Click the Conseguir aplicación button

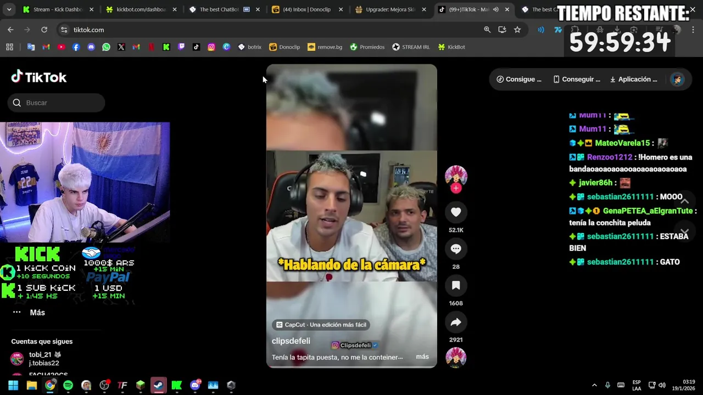pyautogui.click(x=577, y=79)
